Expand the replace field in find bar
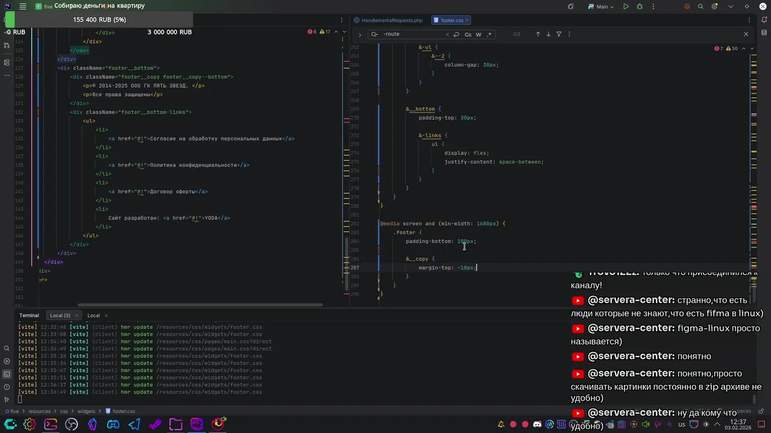This screenshot has height=433, width=771. coord(360,34)
